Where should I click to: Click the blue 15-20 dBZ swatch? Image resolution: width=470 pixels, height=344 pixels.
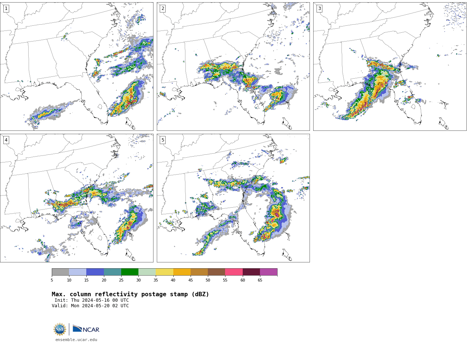95,272
